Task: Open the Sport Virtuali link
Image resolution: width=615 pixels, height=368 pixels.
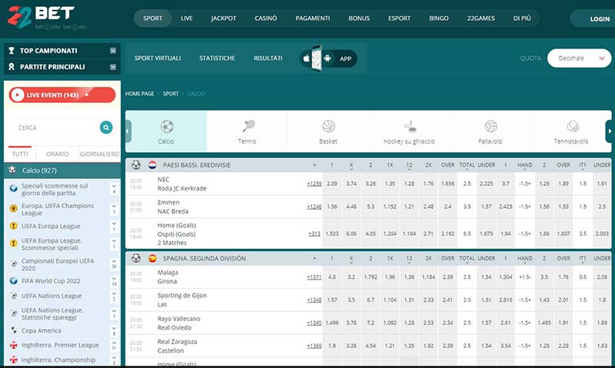Action: 158,58
